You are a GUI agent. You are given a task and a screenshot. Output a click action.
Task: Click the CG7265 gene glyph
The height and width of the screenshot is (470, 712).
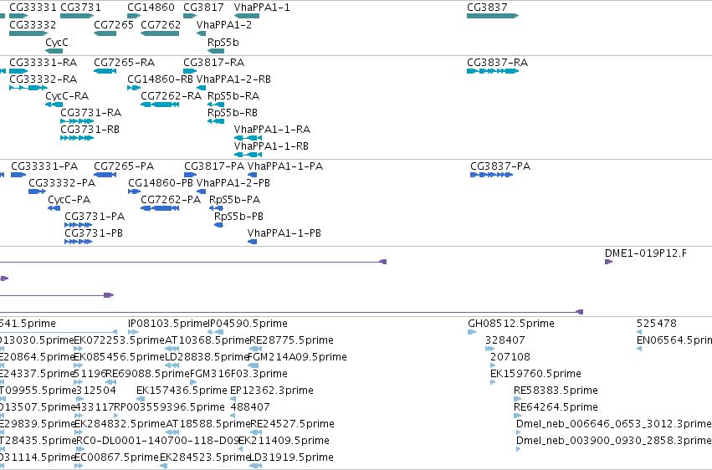(x=105, y=33)
